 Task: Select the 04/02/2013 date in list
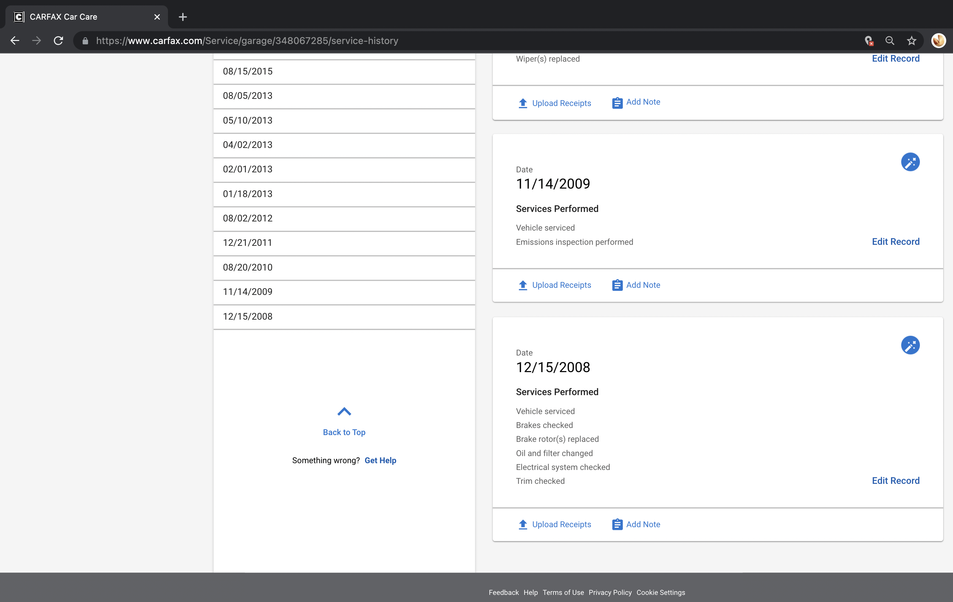(x=344, y=145)
